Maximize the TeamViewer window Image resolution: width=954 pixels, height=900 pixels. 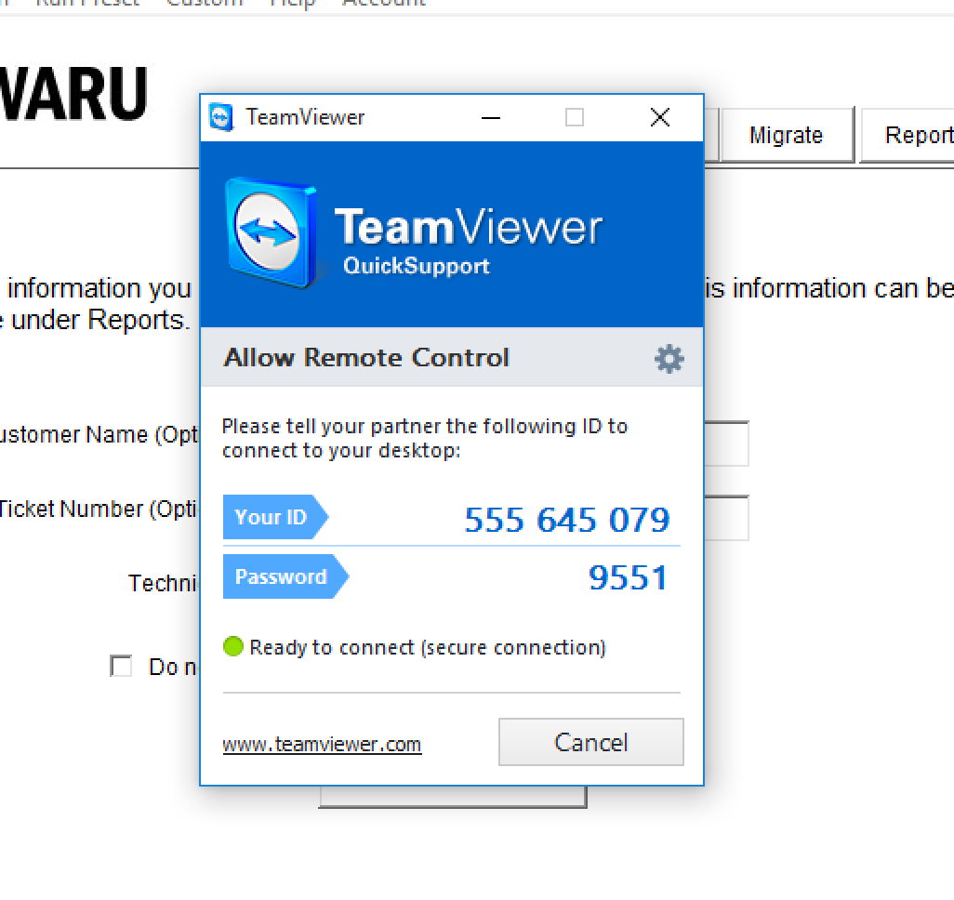[x=575, y=117]
